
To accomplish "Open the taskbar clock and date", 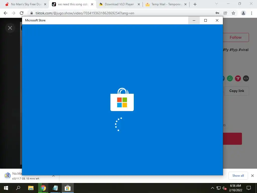I will (235, 188).
